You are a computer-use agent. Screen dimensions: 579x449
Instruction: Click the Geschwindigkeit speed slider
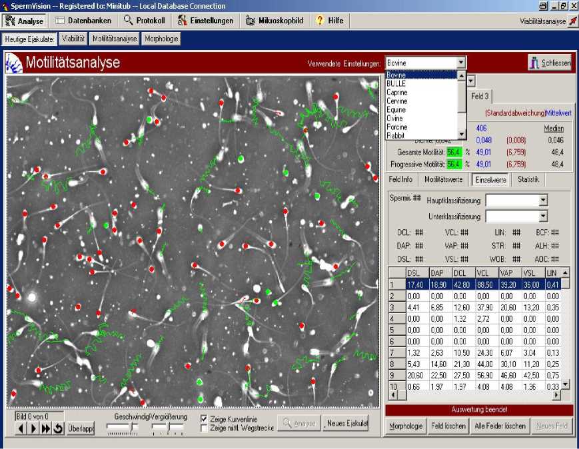coord(123,426)
